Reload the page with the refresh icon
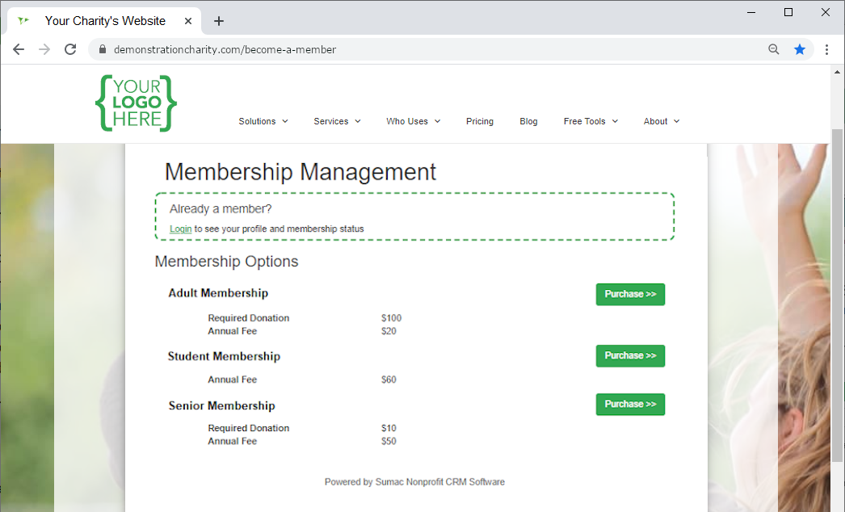Viewport: 845px width, 512px height. 70,49
